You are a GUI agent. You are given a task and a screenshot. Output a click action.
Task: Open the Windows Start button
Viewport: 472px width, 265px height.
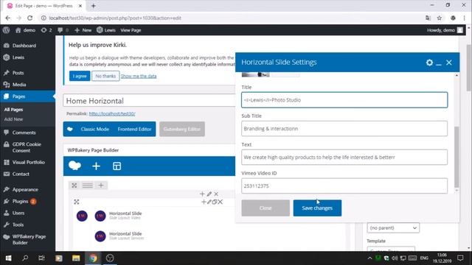click(x=8, y=258)
